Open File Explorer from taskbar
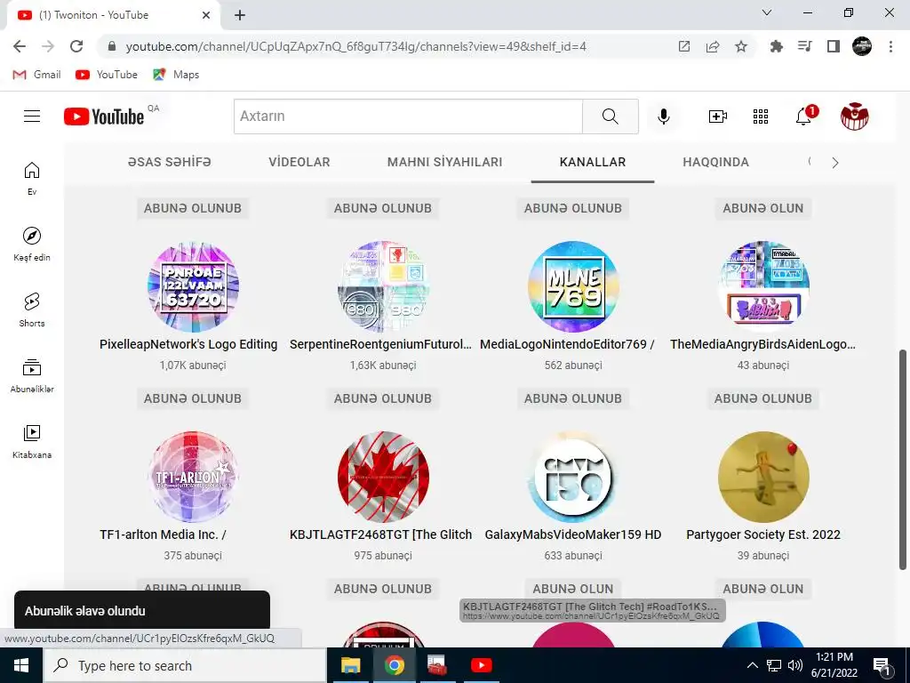910x683 pixels. (350, 665)
